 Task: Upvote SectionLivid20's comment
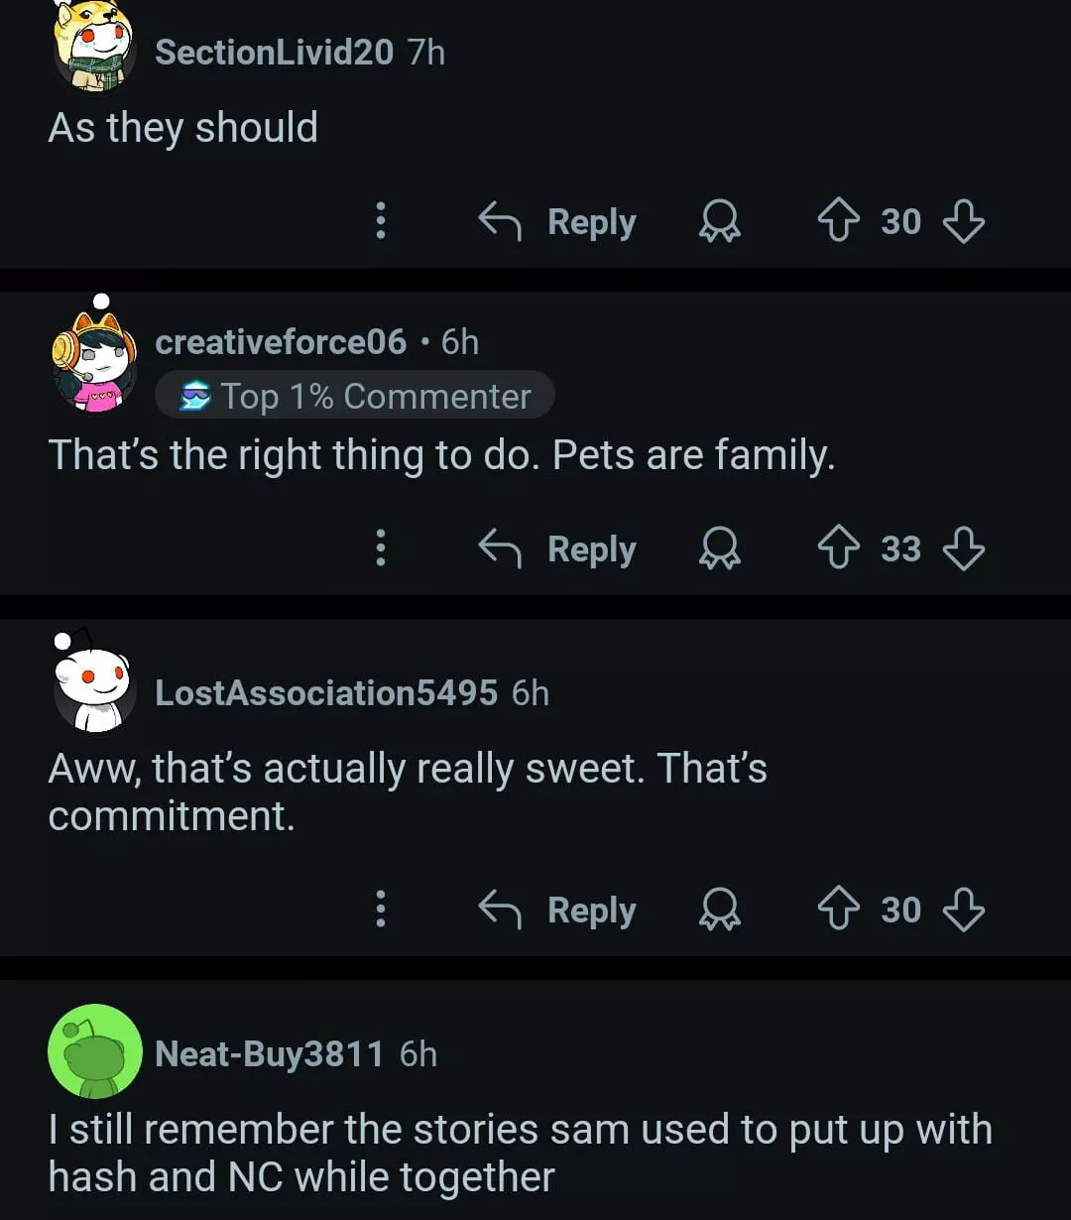(x=838, y=221)
